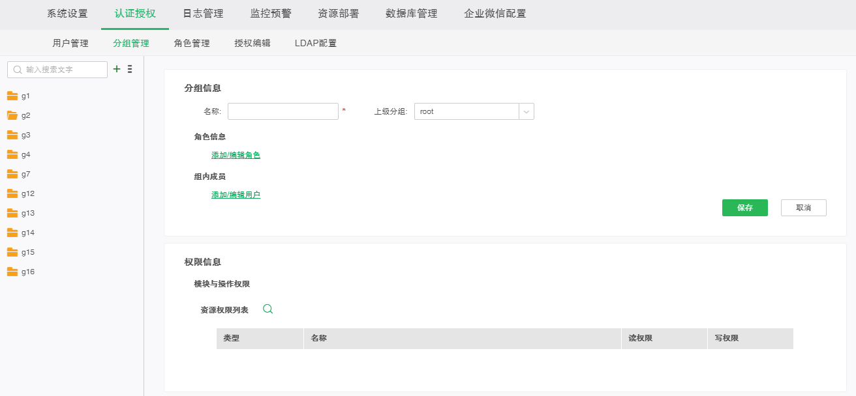Click the green plus icon to add group
Viewport: 856px width, 396px height.
(117, 69)
